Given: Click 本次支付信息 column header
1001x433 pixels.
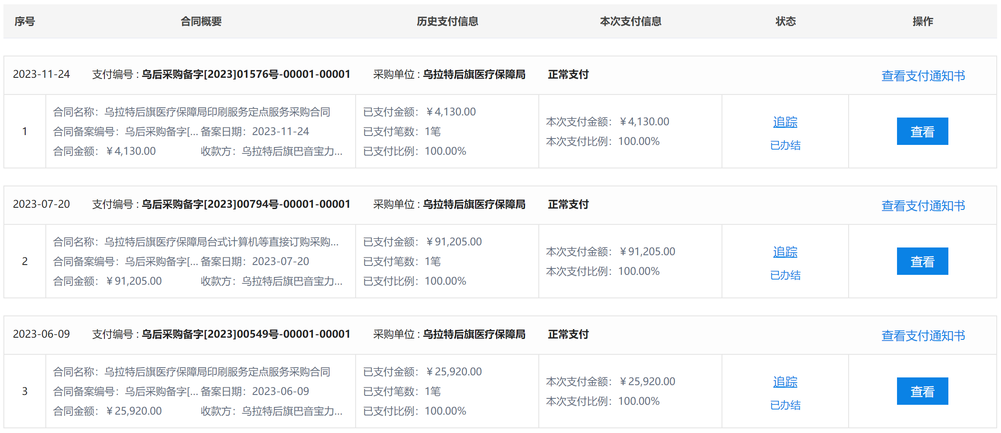Looking at the screenshot, I should coord(631,21).
